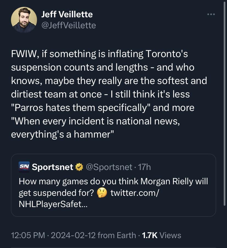Click the 17h timestamp on quoted tweet
This screenshot has height=248, width=227.
143,167
